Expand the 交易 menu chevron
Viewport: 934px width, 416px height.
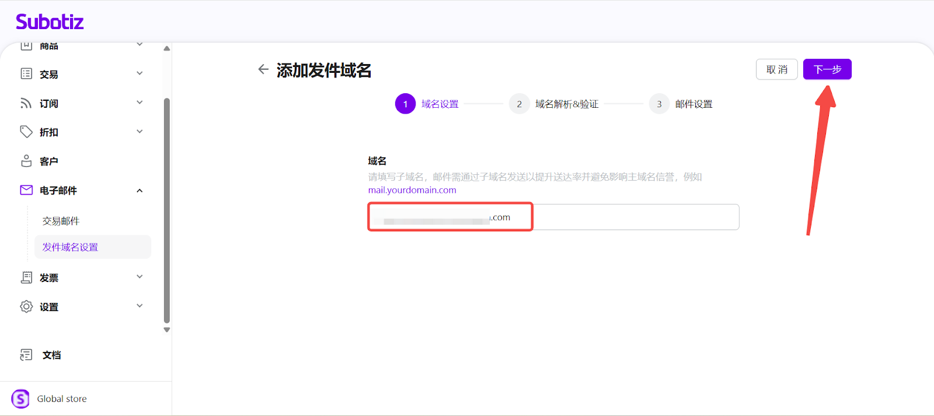140,73
